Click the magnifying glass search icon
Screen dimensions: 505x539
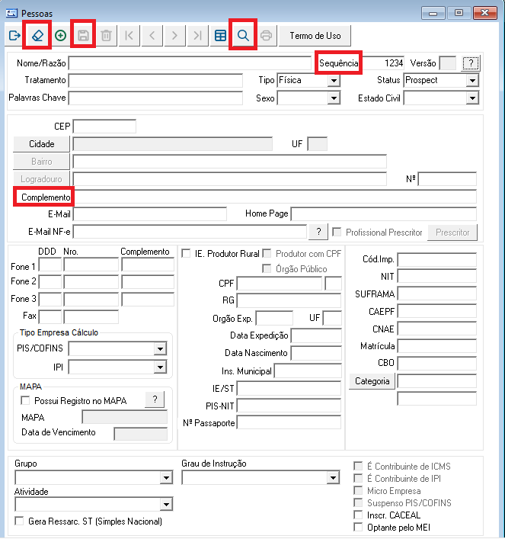pos(243,35)
